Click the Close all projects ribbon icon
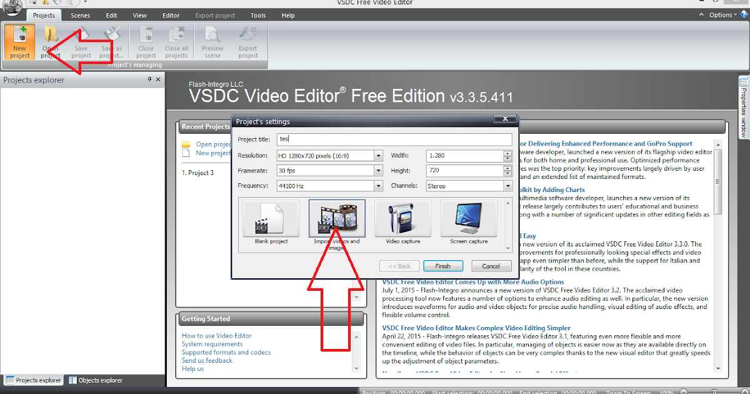 pos(176,42)
